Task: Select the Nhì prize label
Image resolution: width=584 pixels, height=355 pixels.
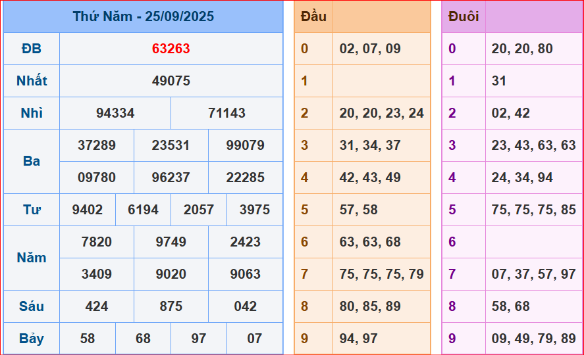Action: click(x=32, y=113)
